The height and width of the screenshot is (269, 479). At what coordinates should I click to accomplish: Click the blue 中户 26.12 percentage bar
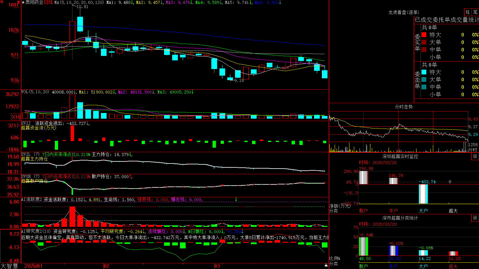393,250
